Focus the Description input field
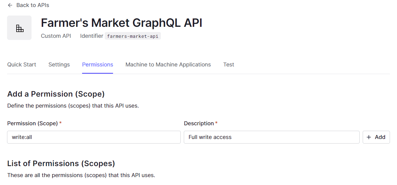 click(271, 137)
